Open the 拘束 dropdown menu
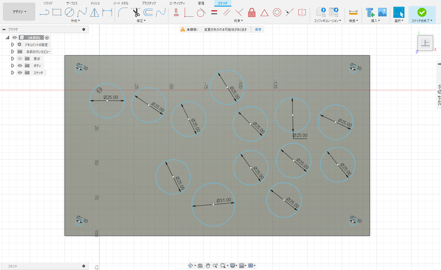This screenshot has width=441, height=270. (238, 21)
